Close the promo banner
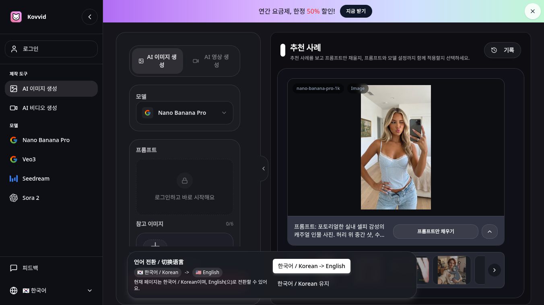This screenshot has height=305, width=544. [x=533, y=11]
